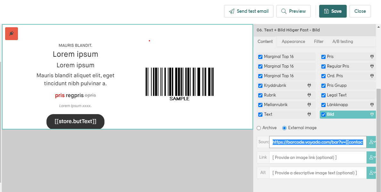Image resolution: width=381 pixels, height=192 pixels.
Task: Click the Send test email button
Action: click(249, 11)
